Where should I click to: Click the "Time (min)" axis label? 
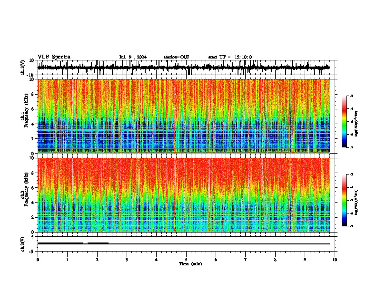[x=190, y=264]
